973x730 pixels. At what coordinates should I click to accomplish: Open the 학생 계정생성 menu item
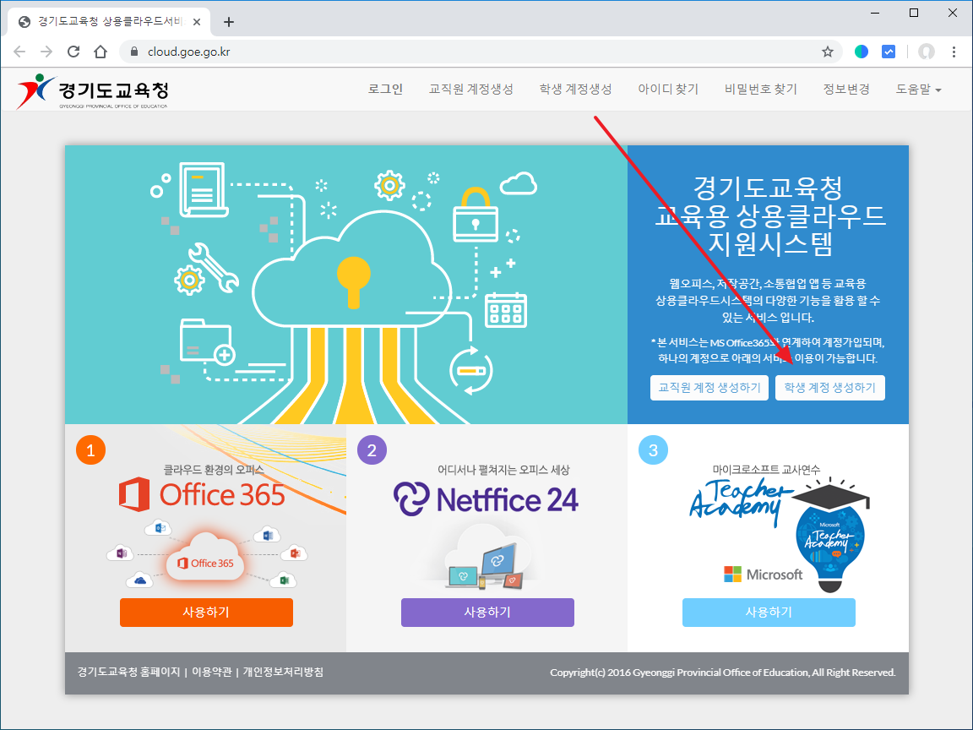575,90
